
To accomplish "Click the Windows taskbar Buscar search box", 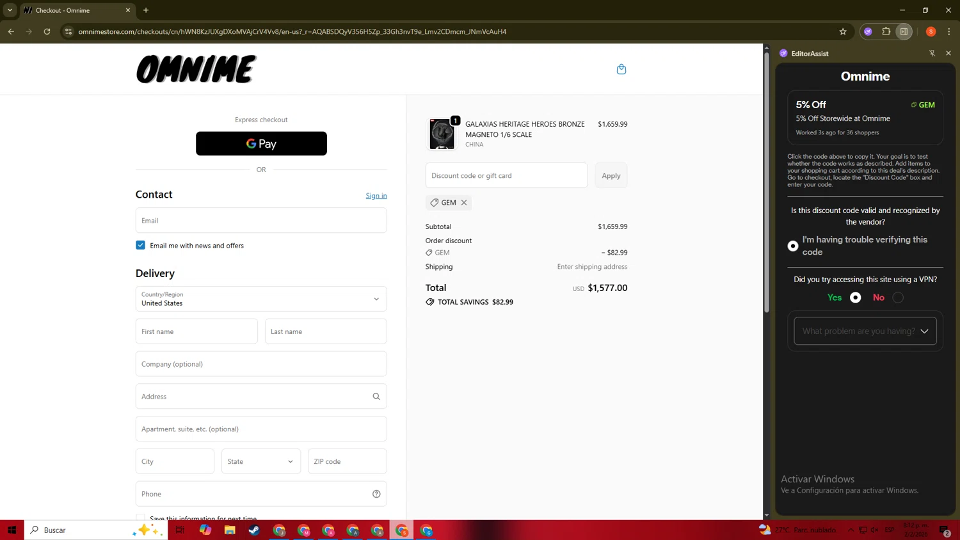I will pyautogui.click(x=96, y=530).
